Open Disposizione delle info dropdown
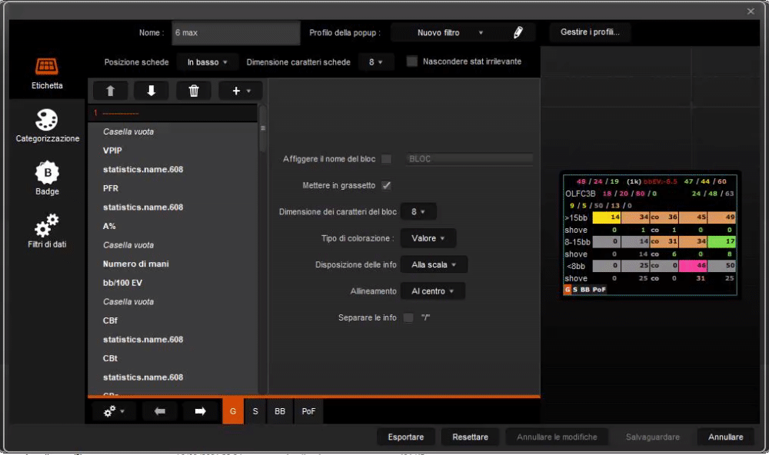The height and width of the screenshot is (455, 769). pos(434,264)
